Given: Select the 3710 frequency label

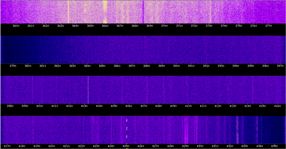Looking at the screenshot, I should (x=179, y=26).
